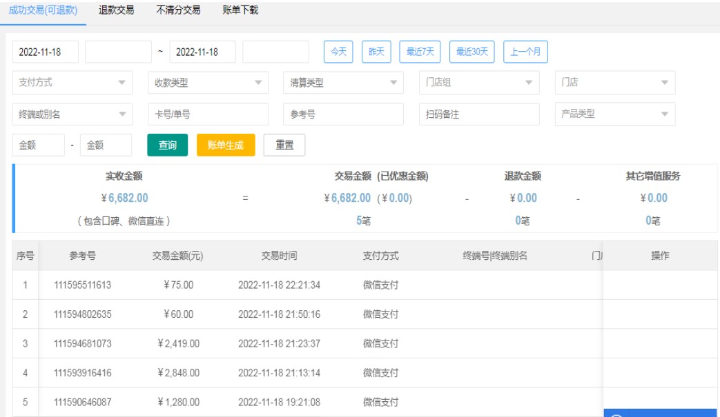
Task: Select the 账单下载 tab
Action: [240, 10]
